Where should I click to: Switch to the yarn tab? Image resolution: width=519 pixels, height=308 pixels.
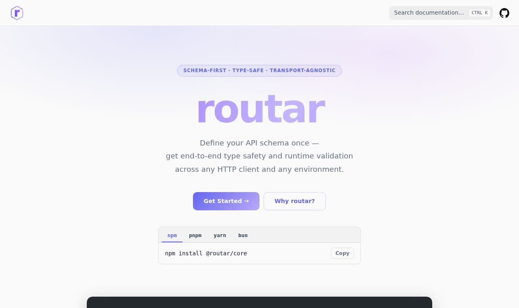coord(220,235)
